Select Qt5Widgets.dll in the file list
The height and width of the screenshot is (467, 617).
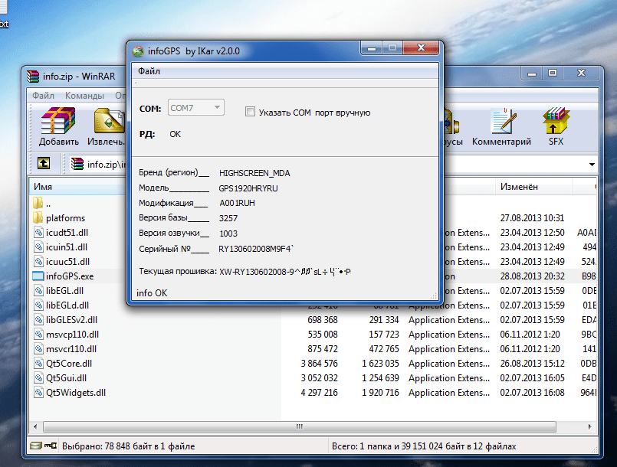click(75, 393)
